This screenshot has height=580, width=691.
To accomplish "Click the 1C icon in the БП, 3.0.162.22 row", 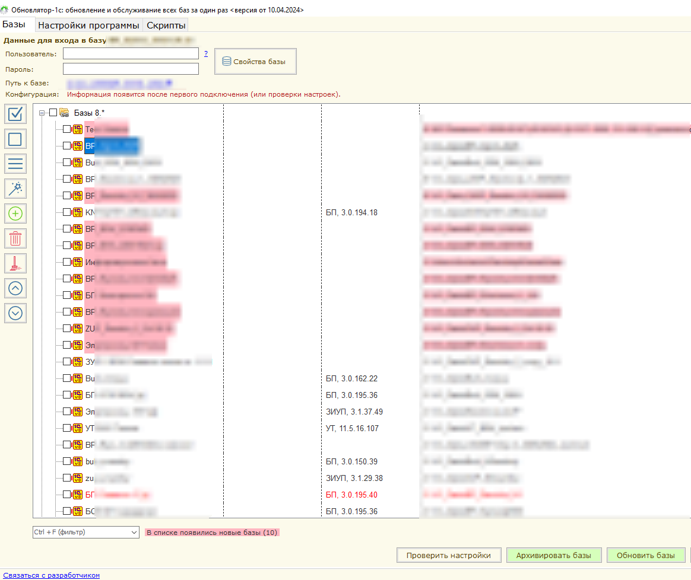I will click(x=78, y=378).
